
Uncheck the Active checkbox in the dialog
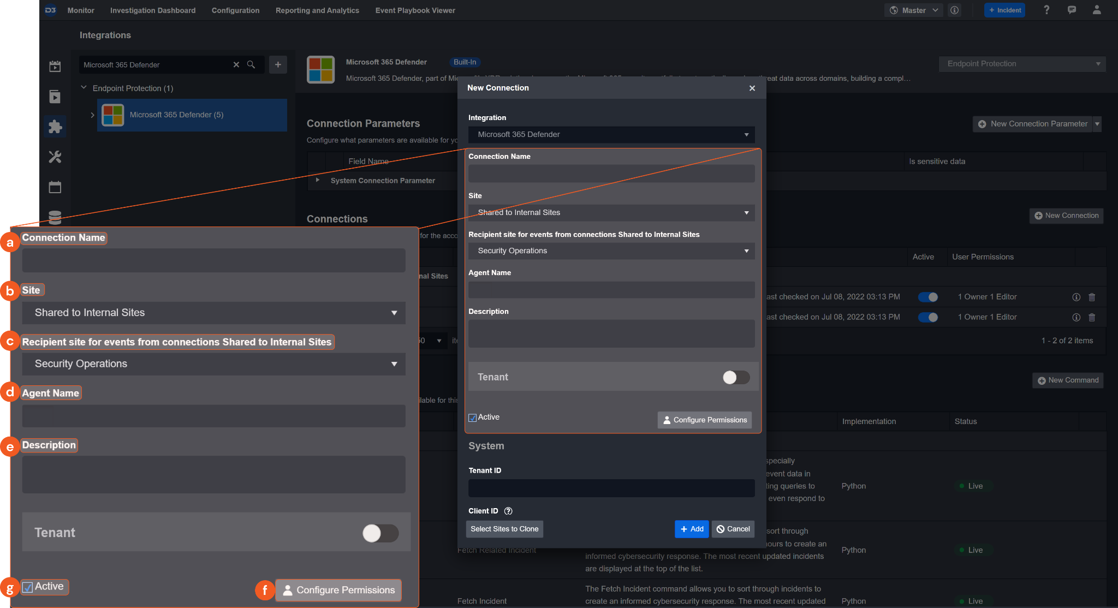[473, 418]
